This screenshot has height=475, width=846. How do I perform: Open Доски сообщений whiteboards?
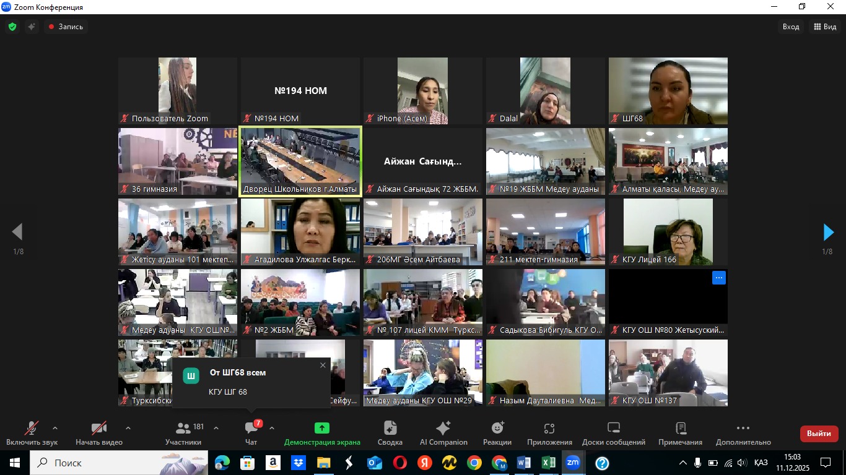click(613, 429)
